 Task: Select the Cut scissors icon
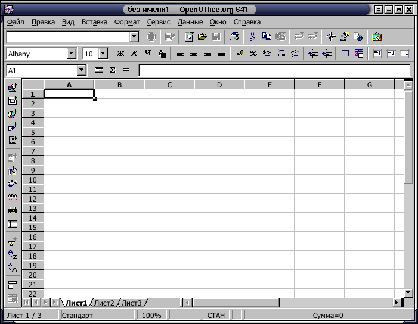(x=252, y=37)
